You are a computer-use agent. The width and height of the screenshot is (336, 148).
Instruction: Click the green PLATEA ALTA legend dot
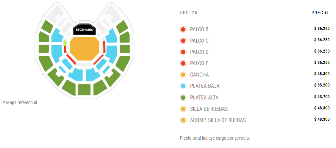[x=183, y=97]
